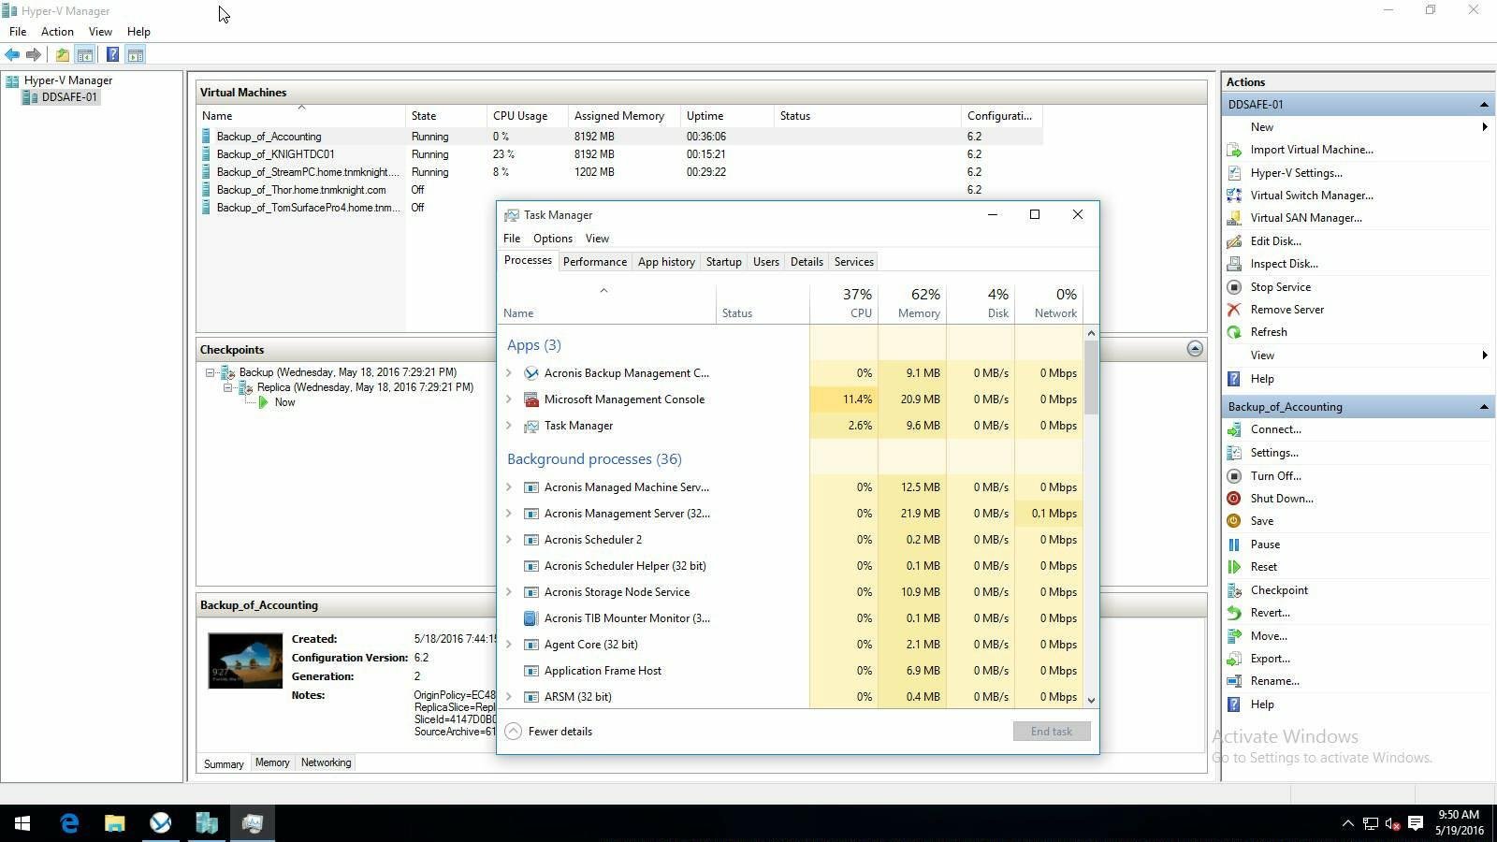Click the Revert action
The width and height of the screenshot is (1497, 842).
coord(1270,613)
